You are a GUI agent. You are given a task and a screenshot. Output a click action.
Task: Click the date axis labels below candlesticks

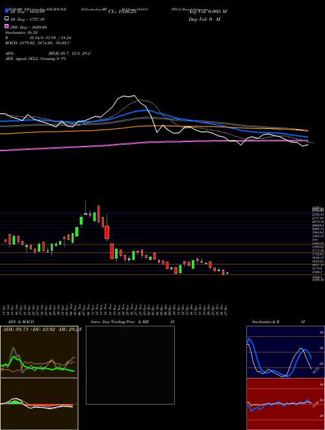(115, 309)
